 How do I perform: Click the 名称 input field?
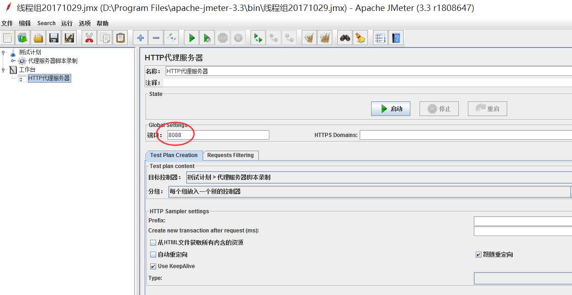pos(368,71)
